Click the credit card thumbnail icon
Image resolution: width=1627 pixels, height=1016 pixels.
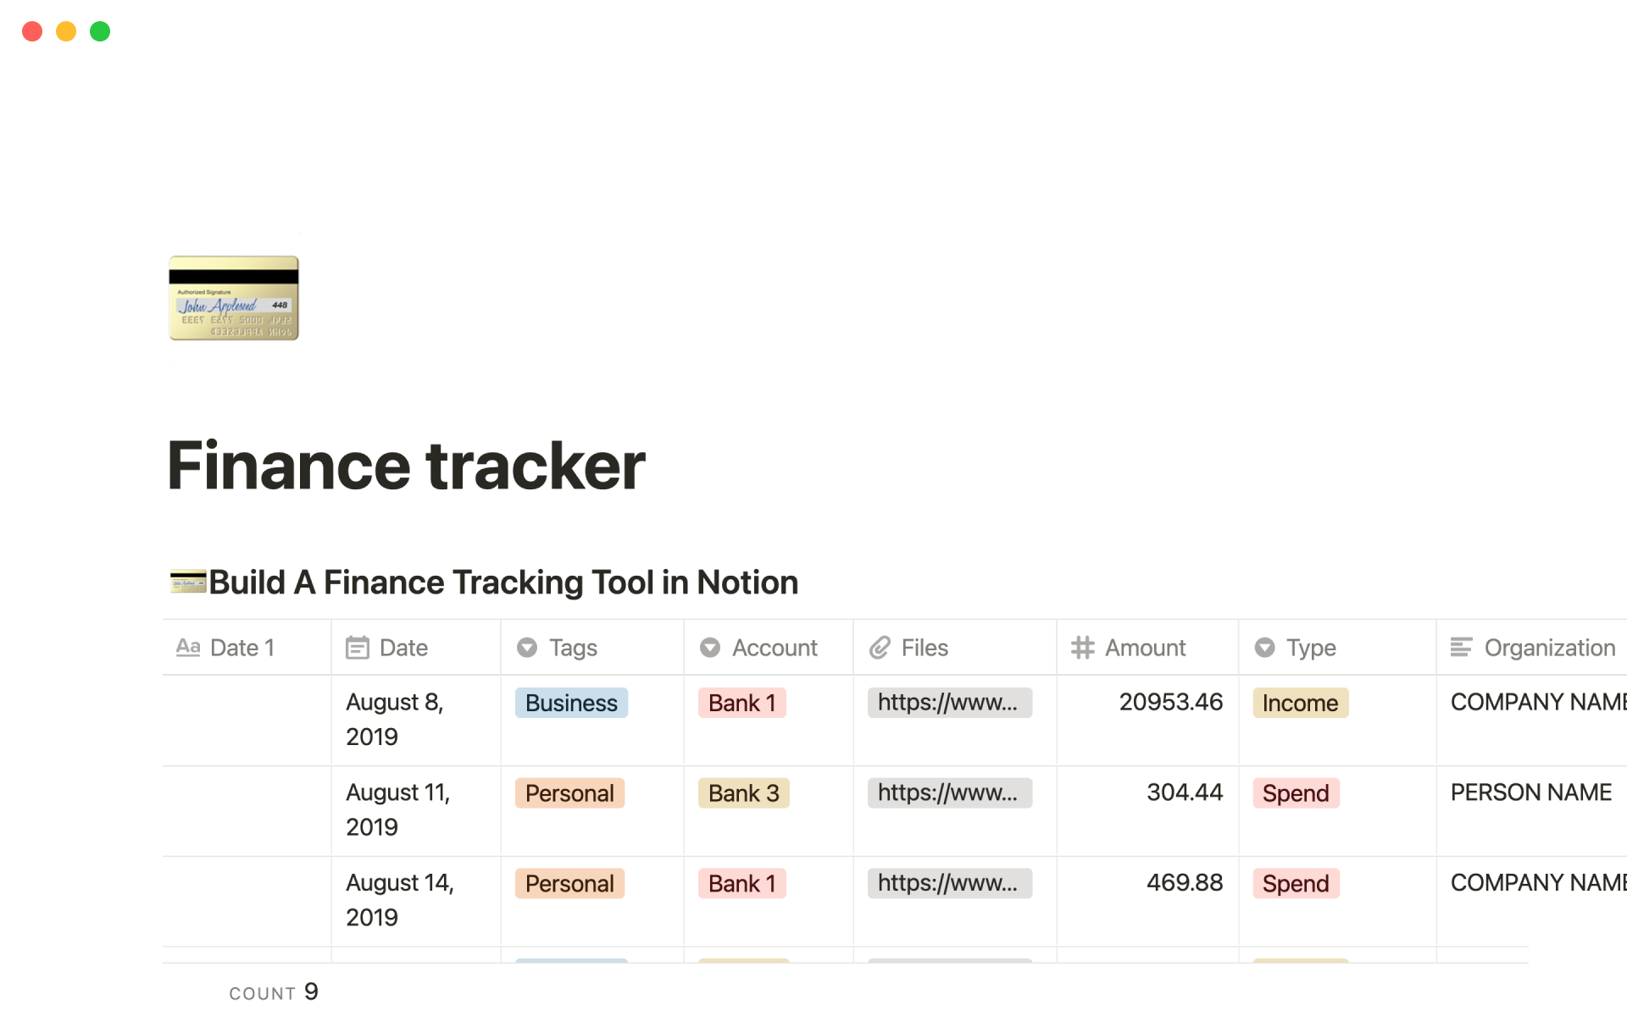tap(233, 297)
